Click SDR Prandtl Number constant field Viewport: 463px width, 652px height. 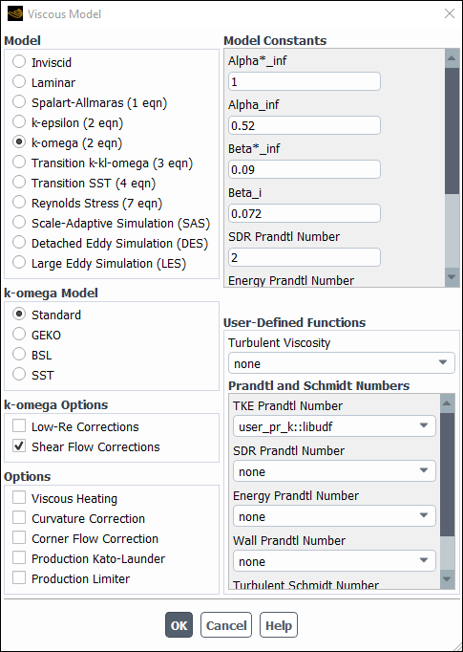click(x=305, y=257)
